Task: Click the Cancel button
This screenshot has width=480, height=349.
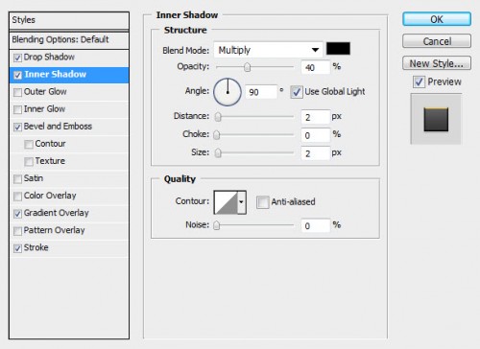Action: click(x=437, y=41)
